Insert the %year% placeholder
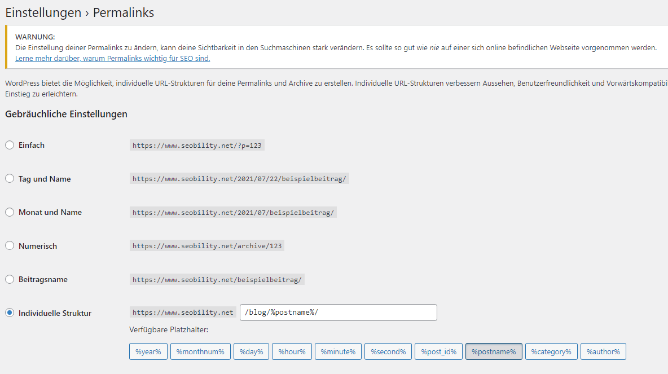 (148, 351)
